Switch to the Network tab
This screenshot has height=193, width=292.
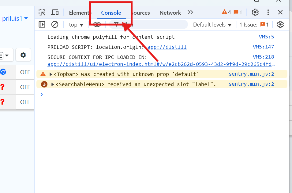(170, 13)
